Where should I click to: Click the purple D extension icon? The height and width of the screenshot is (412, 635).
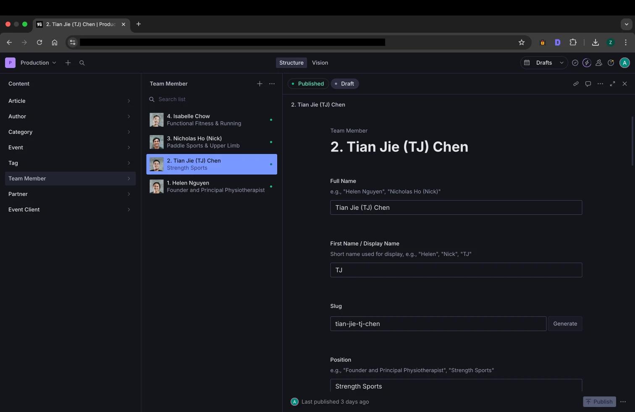[558, 42]
